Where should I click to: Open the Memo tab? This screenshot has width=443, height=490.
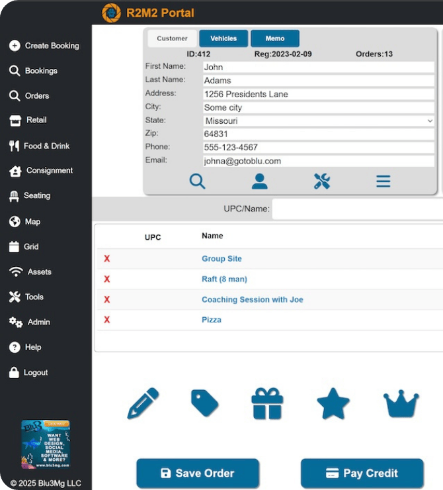(x=275, y=38)
